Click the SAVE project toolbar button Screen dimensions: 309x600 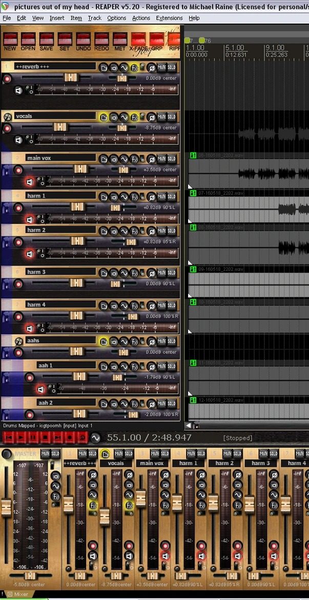(47, 42)
